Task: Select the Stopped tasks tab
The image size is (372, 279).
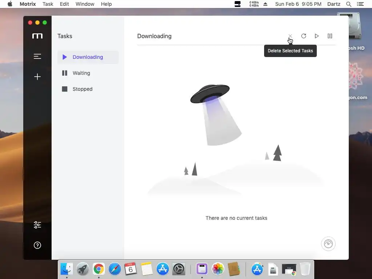Action: (88, 89)
